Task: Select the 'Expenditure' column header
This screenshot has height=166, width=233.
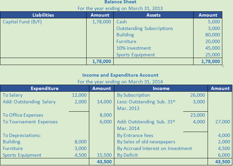Action: click(44, 88)
